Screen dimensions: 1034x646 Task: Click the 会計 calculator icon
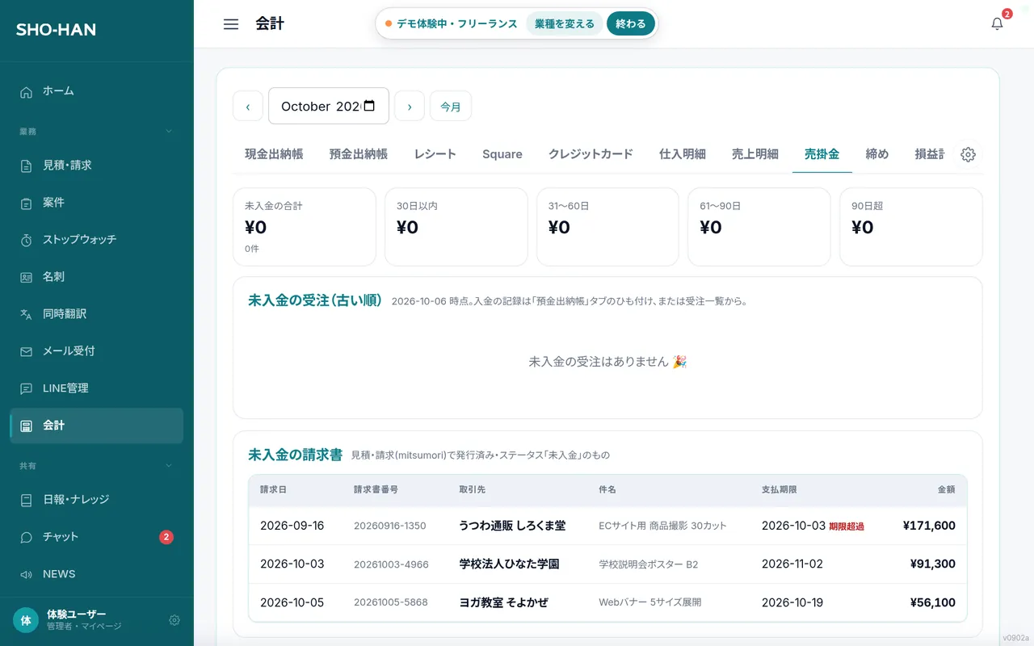(27, 426)
